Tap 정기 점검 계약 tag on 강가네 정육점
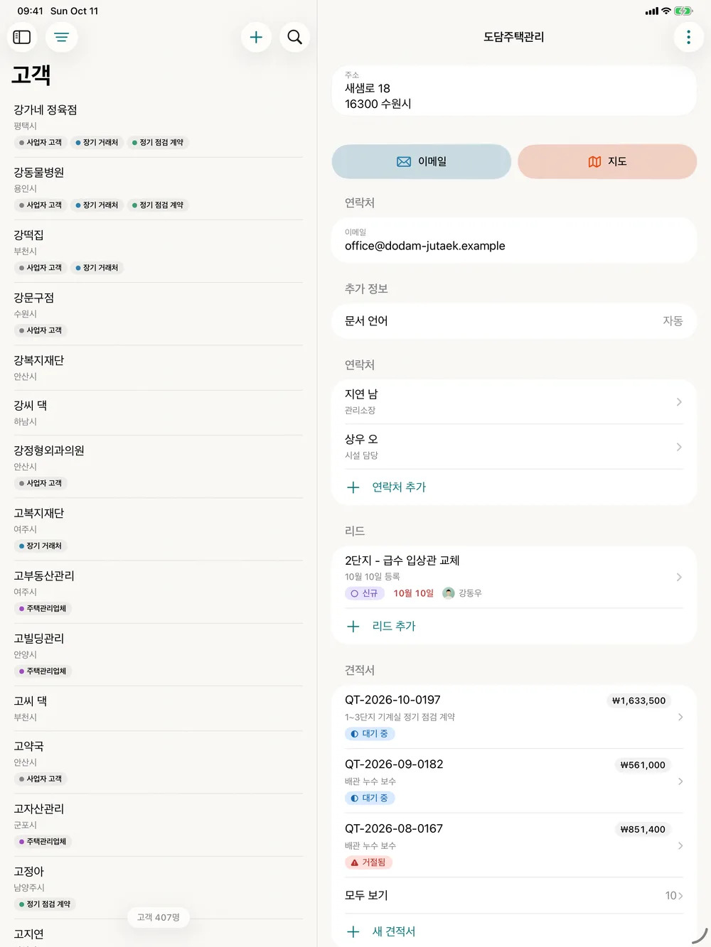Screen dimensions: 711x947 pyautogui.click(x=158, y=143)
